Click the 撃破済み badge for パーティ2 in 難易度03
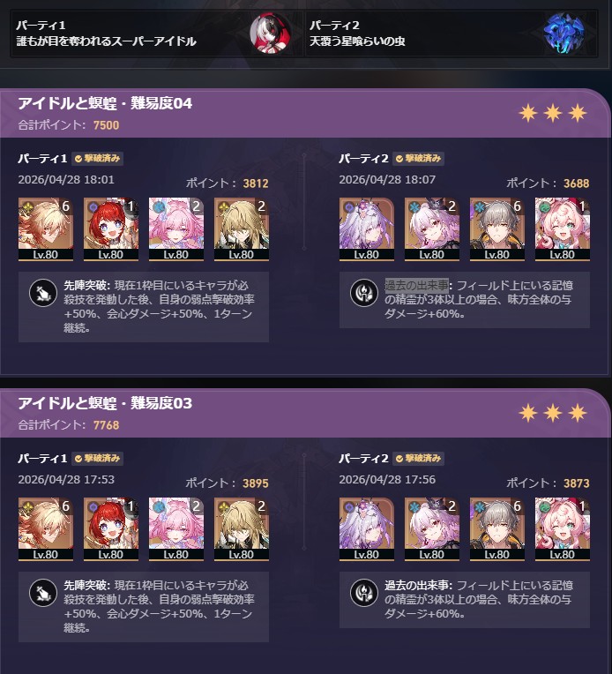This screenshot has height=674, width=612. [418, 459]
